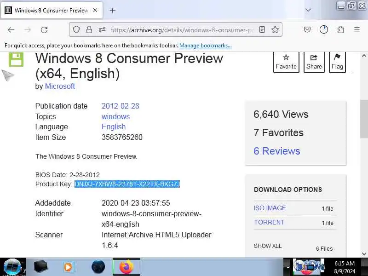Click the Firefox account circular icon

click(324, 29)
